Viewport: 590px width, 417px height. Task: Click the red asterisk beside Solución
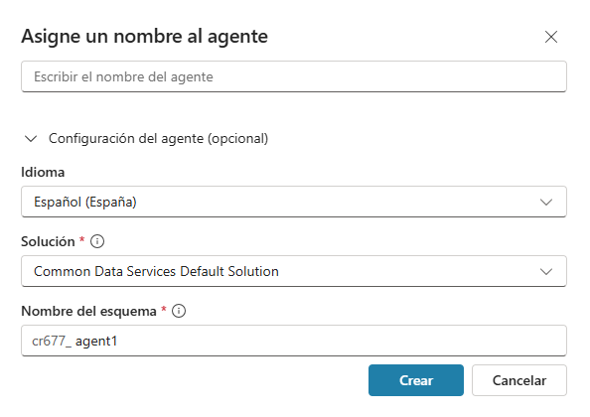click(82, 238)
